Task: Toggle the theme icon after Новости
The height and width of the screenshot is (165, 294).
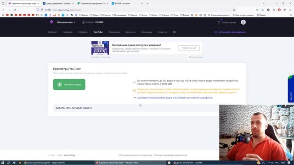Action: tap(175, 32)
